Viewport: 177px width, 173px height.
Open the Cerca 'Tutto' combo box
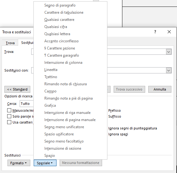pyautogui.click(x=27, y=104)
